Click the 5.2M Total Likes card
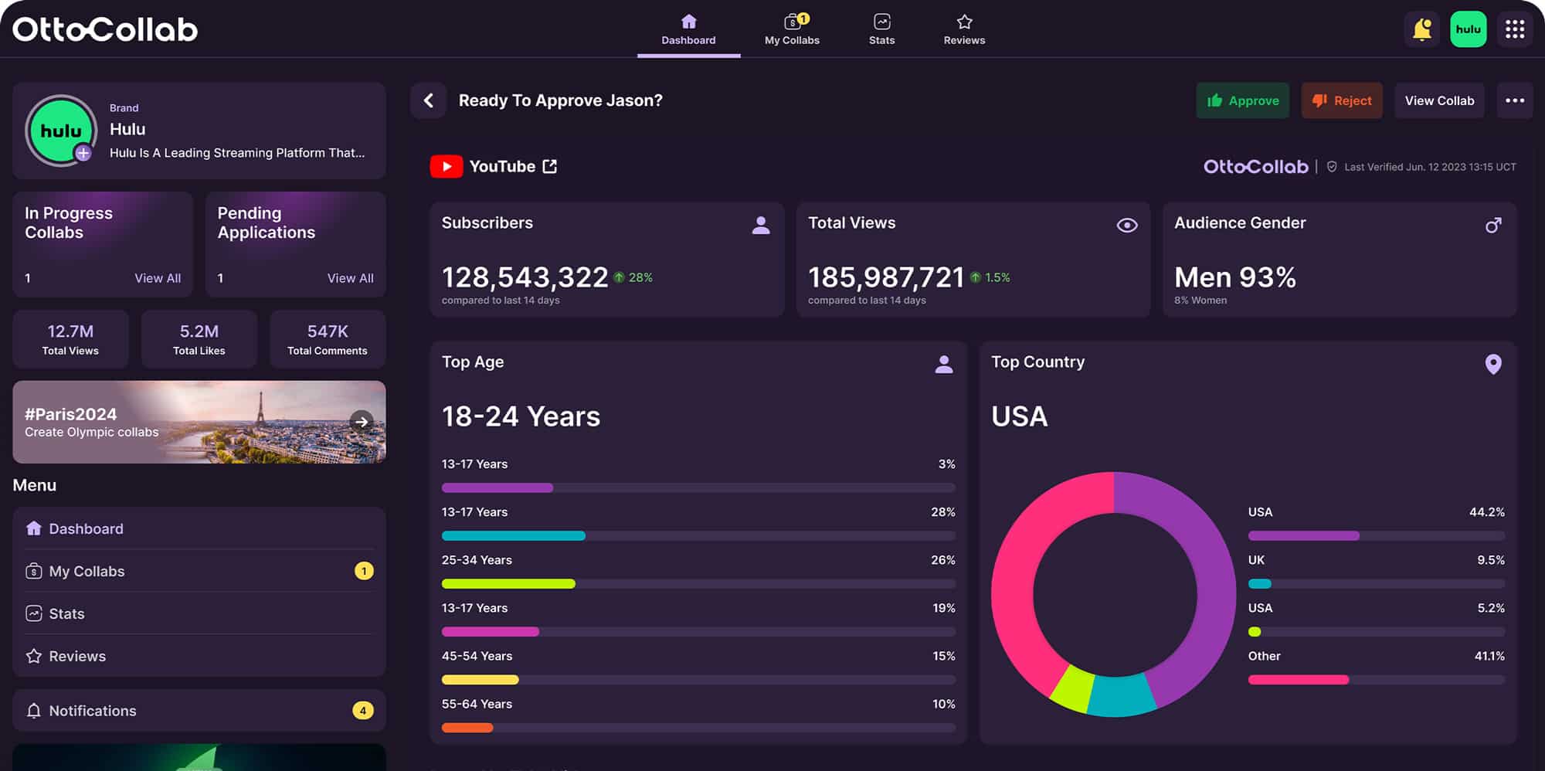Screen dimensions: 1545x771 click(199, 339)
